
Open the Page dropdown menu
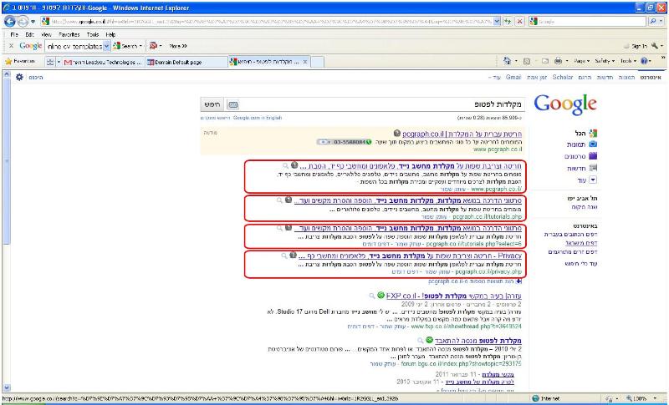tap(581, 61)
